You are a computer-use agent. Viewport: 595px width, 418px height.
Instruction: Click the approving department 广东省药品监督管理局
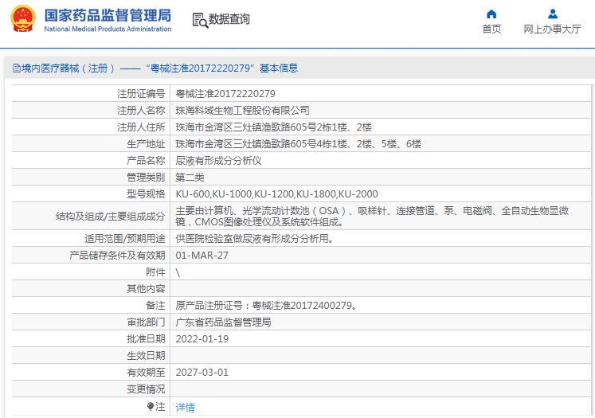223,322
